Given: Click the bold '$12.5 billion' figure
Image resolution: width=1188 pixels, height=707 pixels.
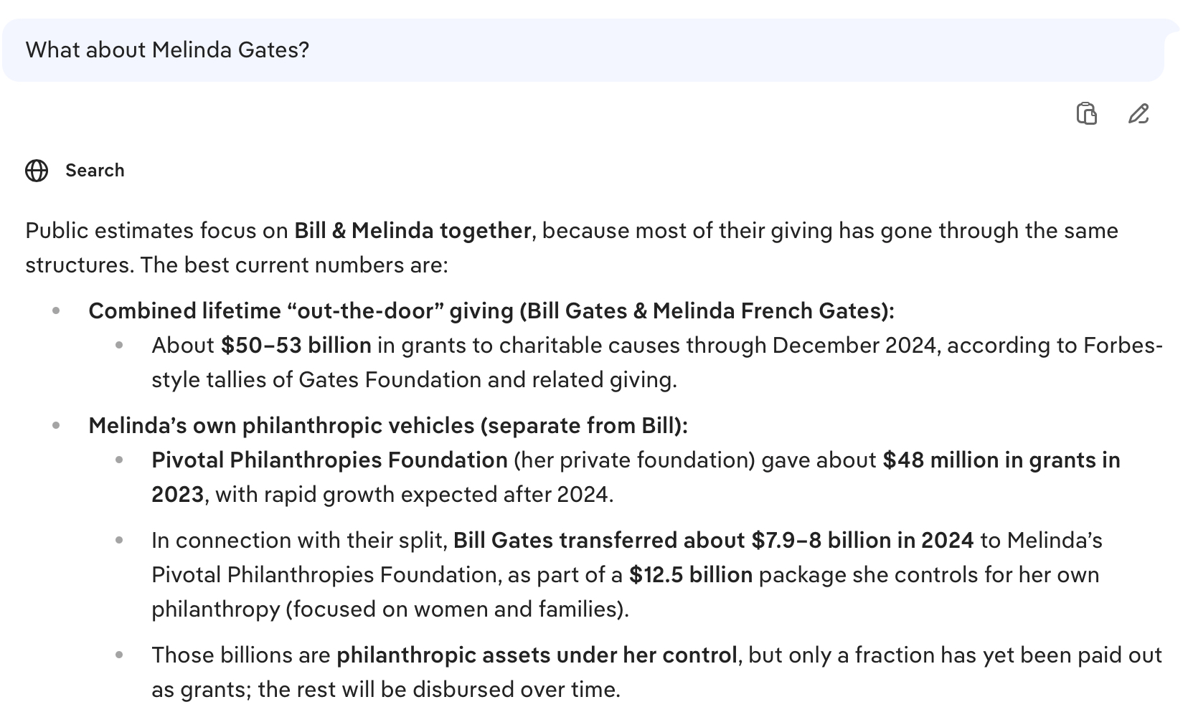Looking at the screenshot, I should pyautogui.click(x=690, y=575).
